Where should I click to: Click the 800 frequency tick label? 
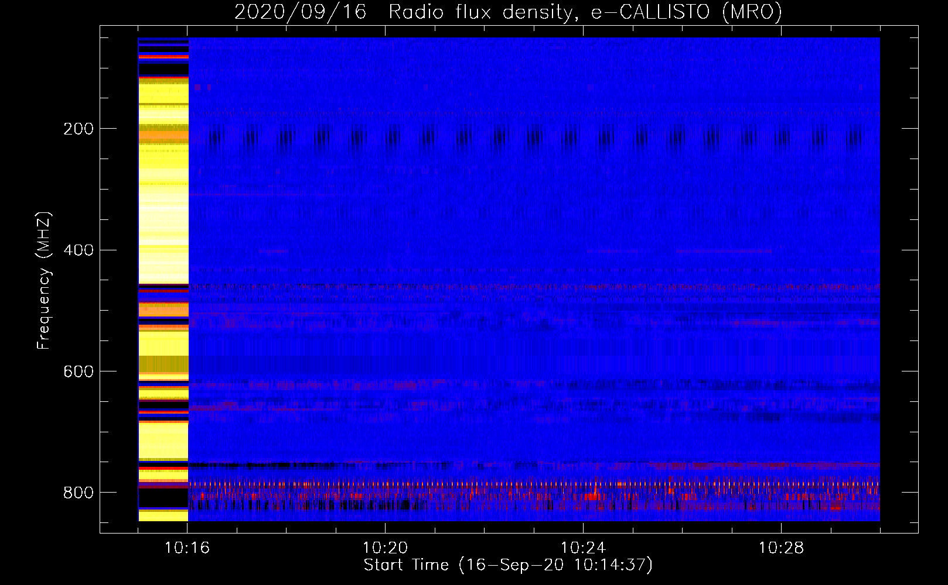[x=79, y=493]
